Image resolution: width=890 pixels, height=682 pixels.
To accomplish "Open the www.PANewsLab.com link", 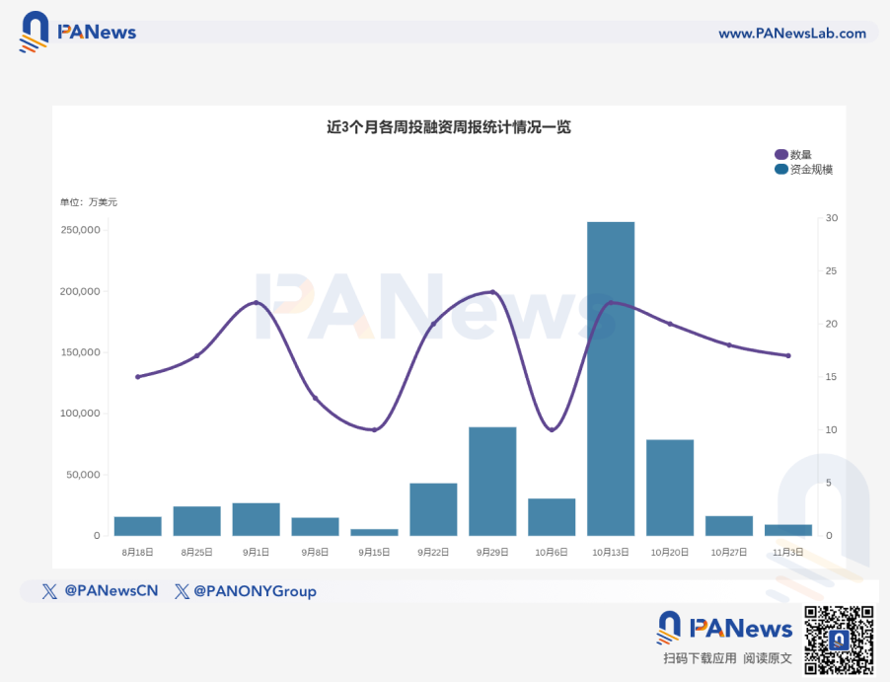I will [791, 34].
